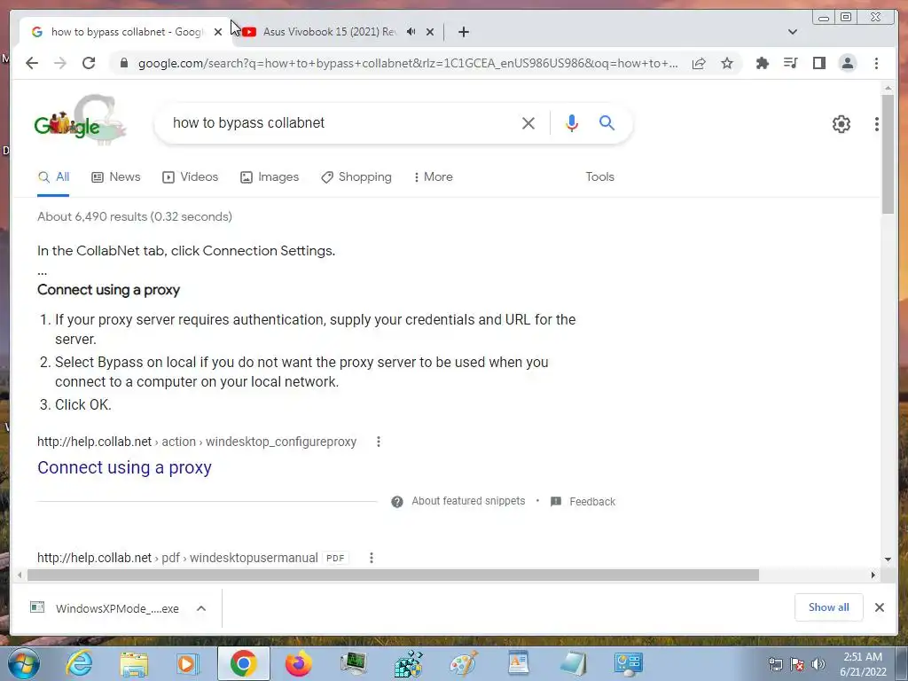
Task: Bookmark this page with the star
Action: pyautogui.click(x=727, y=63)
